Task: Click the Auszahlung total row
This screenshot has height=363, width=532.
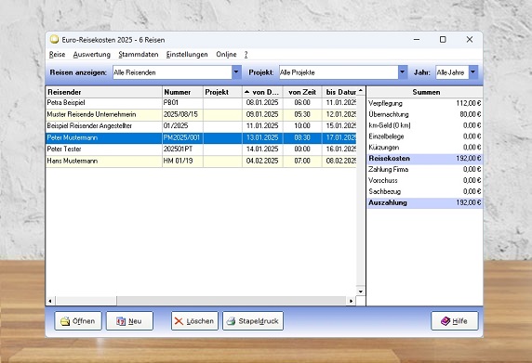Action: pos(425,202)
